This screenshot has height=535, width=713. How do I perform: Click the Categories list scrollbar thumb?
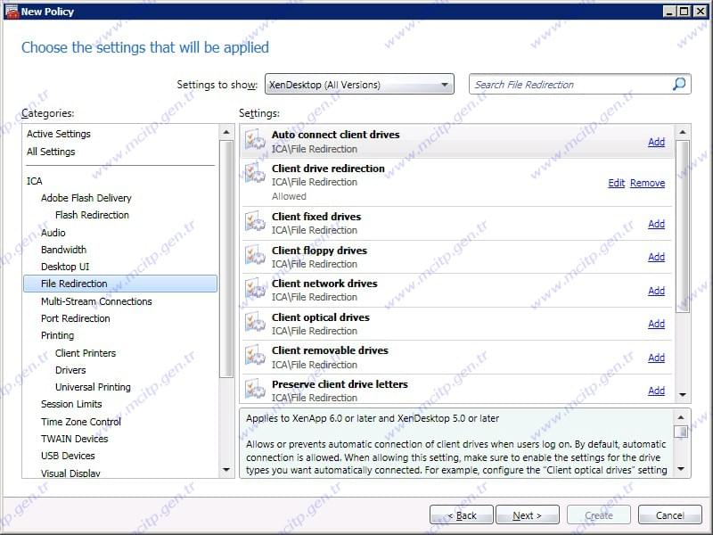226,259
